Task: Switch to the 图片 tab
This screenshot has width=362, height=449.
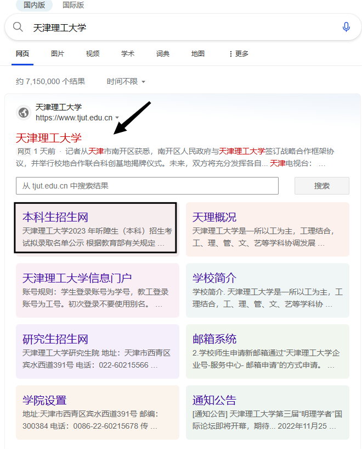Action: 58,53
